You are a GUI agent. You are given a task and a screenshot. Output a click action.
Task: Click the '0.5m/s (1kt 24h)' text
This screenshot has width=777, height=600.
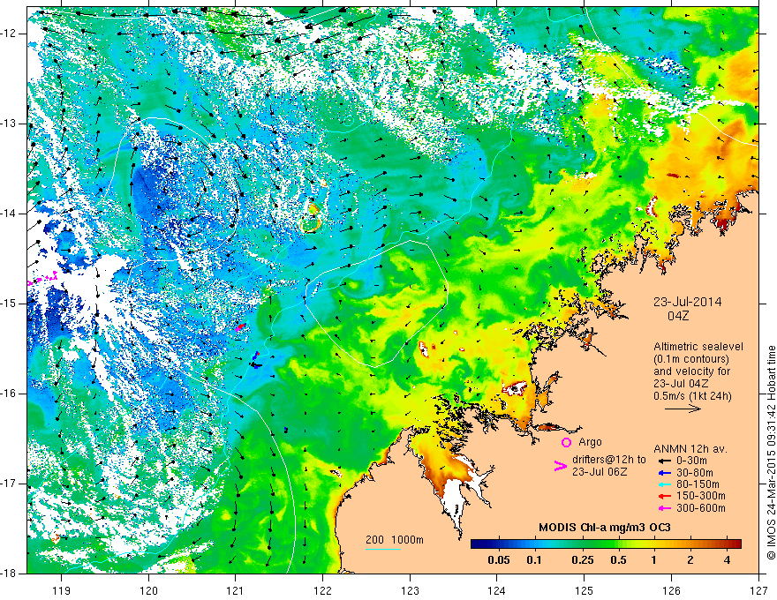(x=692, y=395)
